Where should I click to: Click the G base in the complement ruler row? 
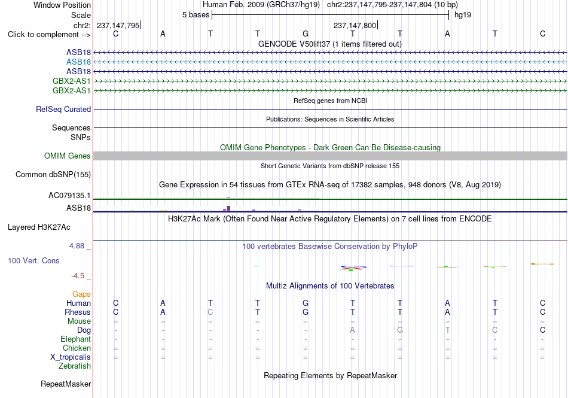click(306, 34)
